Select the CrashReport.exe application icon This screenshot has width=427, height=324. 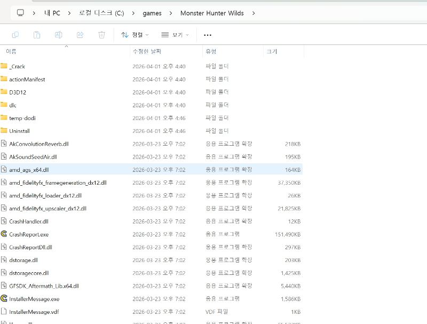[x=4, y=234]
